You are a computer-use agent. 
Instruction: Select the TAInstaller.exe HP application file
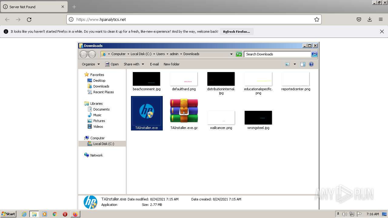pyautogui.click(x=147, y=113)
